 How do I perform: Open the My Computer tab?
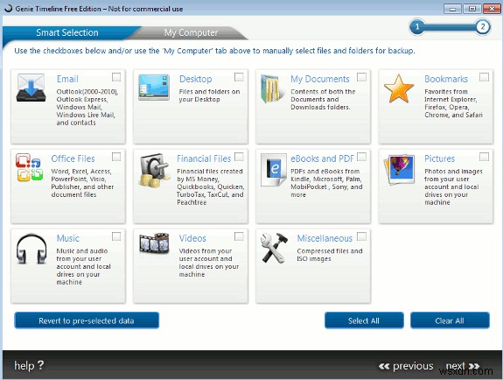(191, 32)
